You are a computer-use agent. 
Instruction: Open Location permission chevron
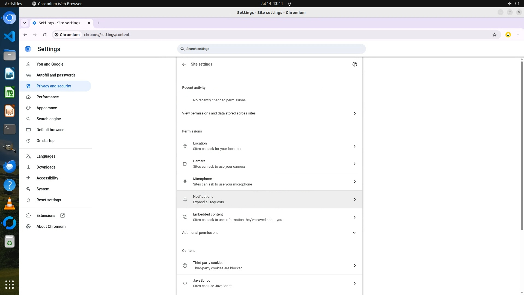pyautogui.click(x=355, y=146)
